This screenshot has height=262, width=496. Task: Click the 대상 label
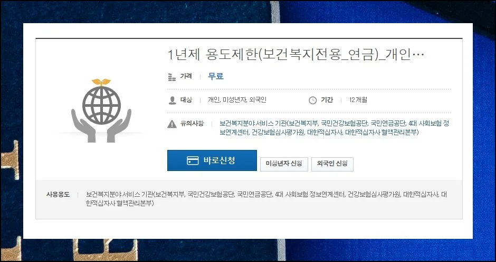click(186, 100)
